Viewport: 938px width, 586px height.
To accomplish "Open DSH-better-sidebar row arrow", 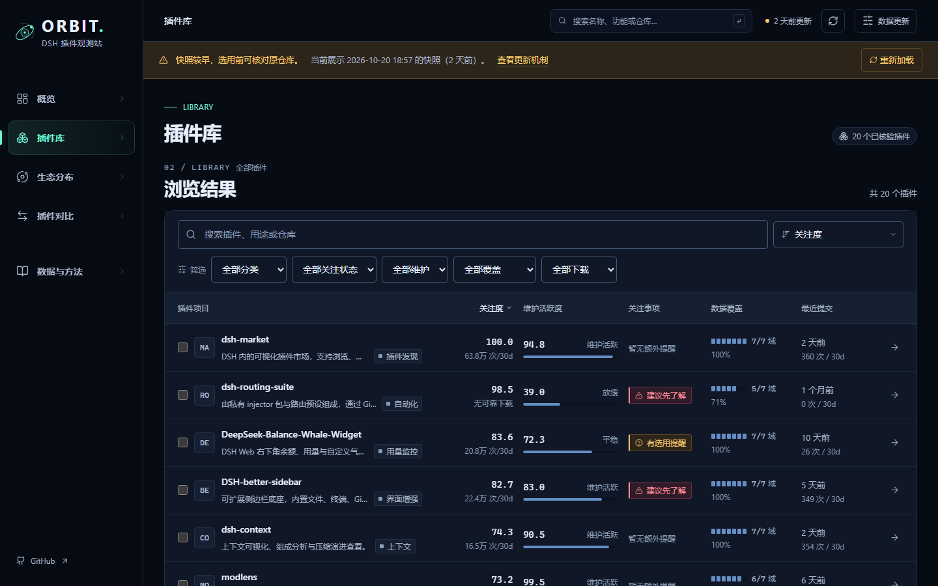I will pyautogui.click(x=895, y=490).
